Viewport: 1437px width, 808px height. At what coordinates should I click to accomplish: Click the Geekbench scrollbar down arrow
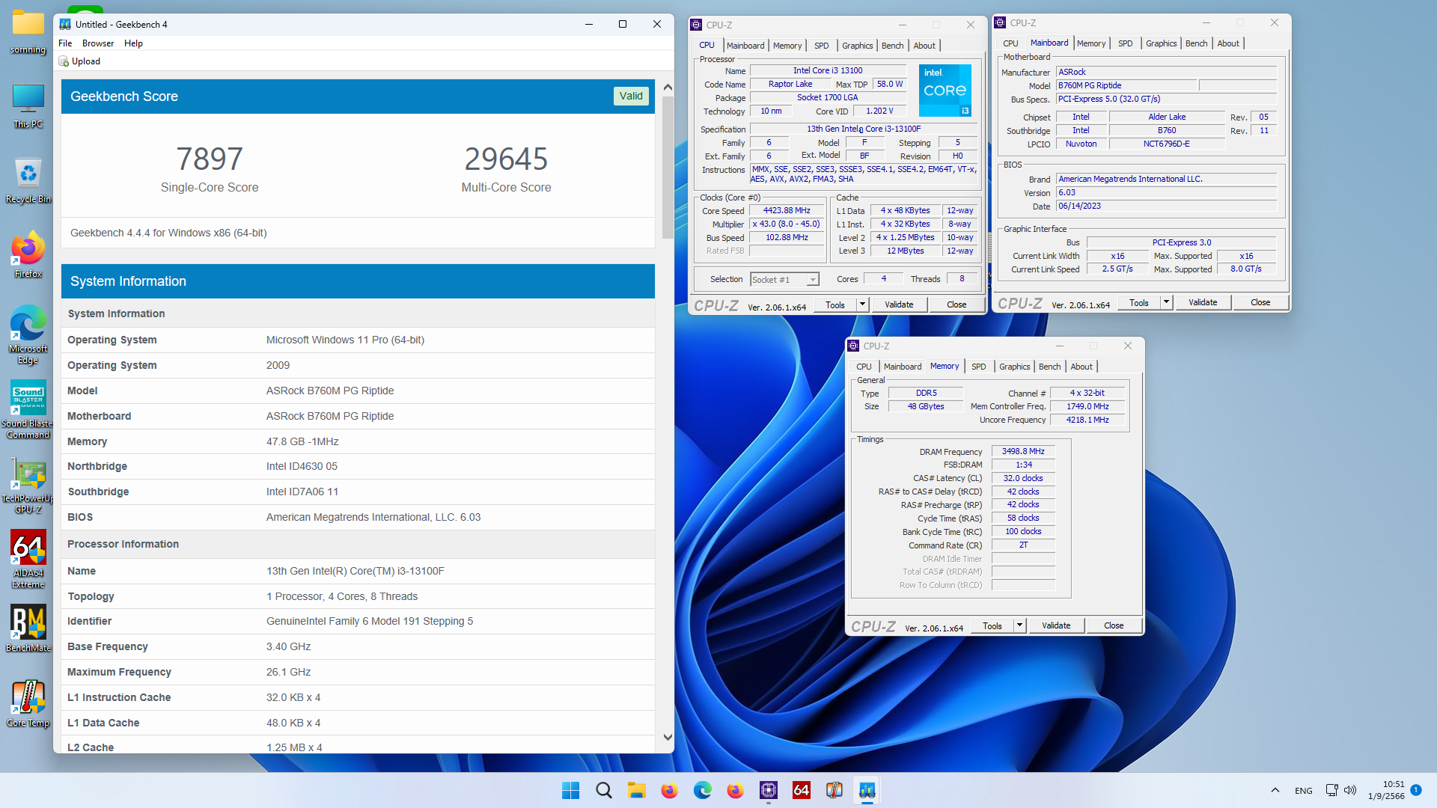click(x=668, y=738)
